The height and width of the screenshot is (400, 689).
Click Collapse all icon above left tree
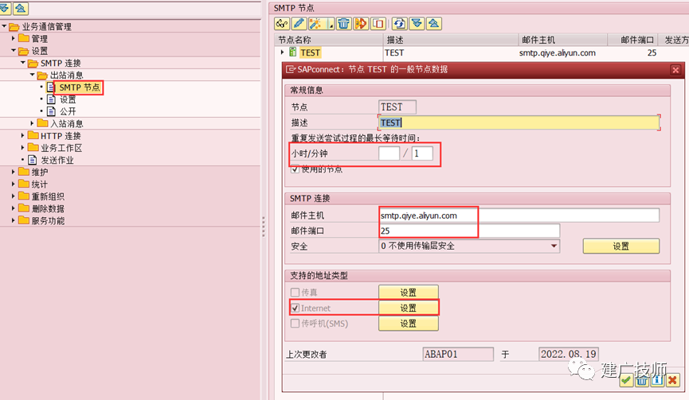click(20, 8)
